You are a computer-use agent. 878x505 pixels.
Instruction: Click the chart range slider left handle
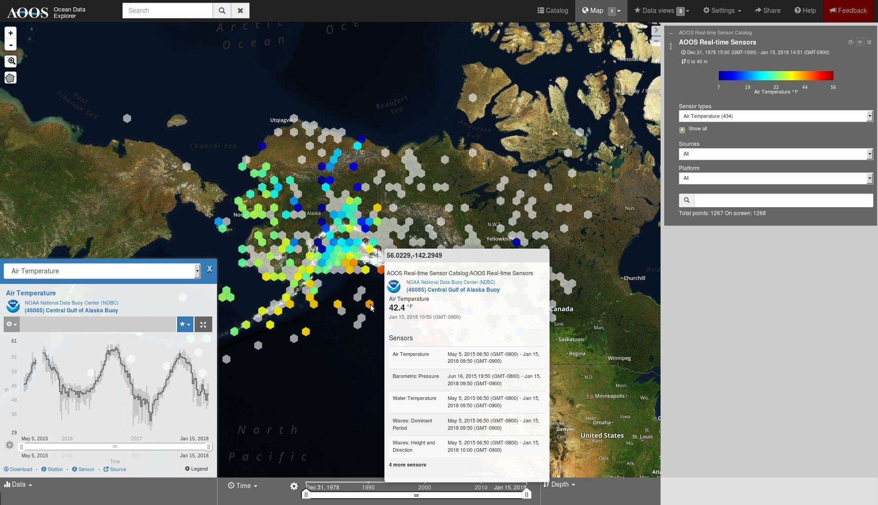[22, 447]
